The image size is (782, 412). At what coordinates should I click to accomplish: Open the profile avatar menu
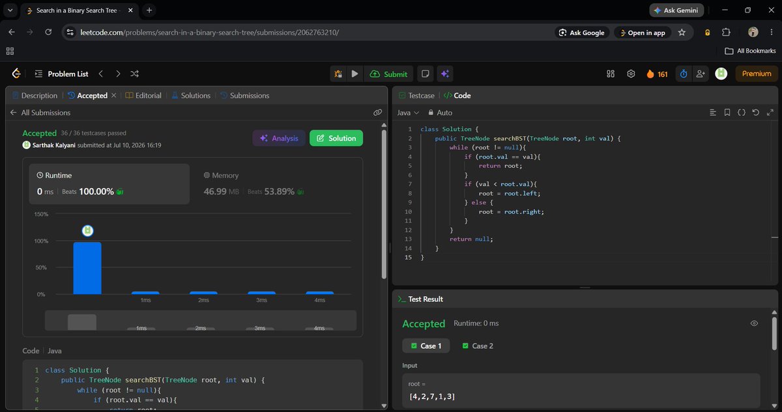coord(721,74)
